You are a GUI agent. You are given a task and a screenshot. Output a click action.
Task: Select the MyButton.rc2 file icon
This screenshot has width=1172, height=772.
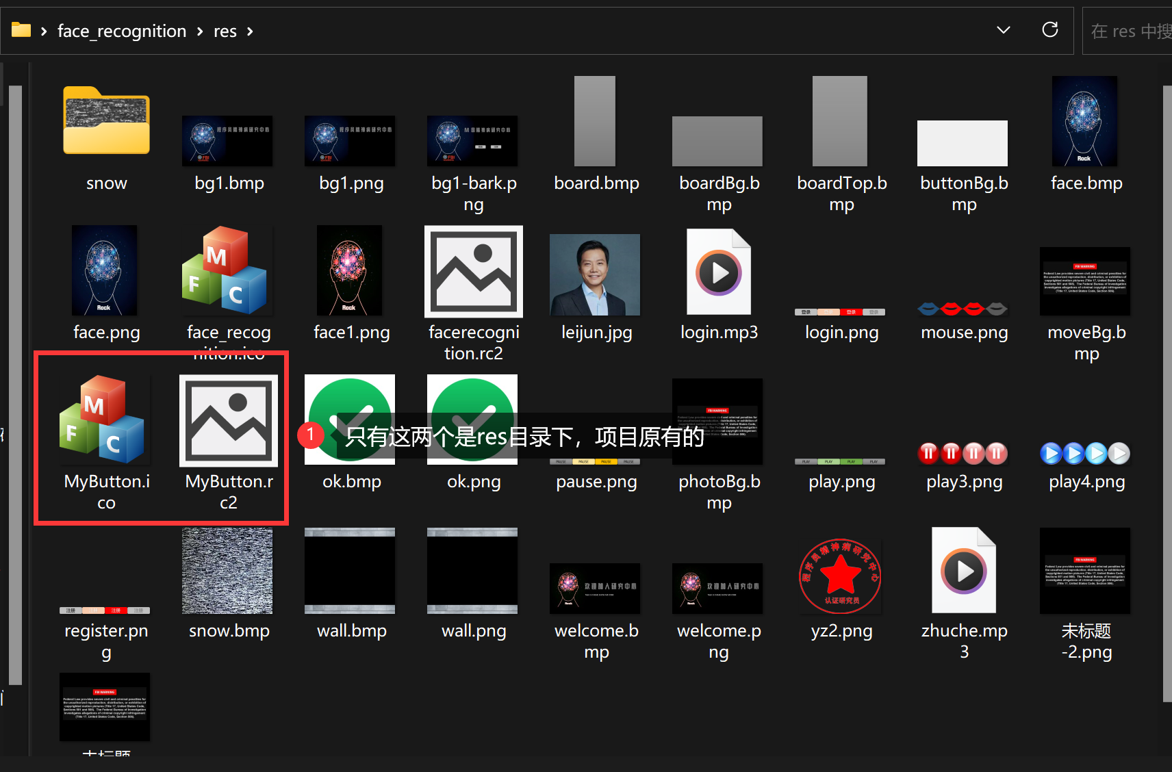[x=229, y=421]
